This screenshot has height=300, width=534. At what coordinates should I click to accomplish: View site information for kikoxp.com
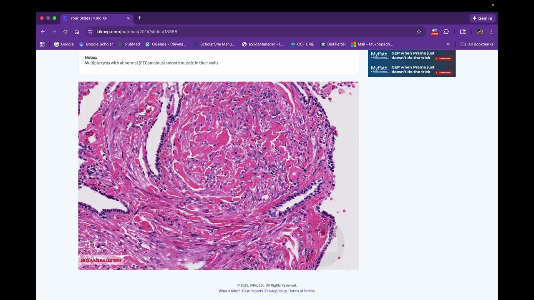pyautogui.click(x=90, y=32)
